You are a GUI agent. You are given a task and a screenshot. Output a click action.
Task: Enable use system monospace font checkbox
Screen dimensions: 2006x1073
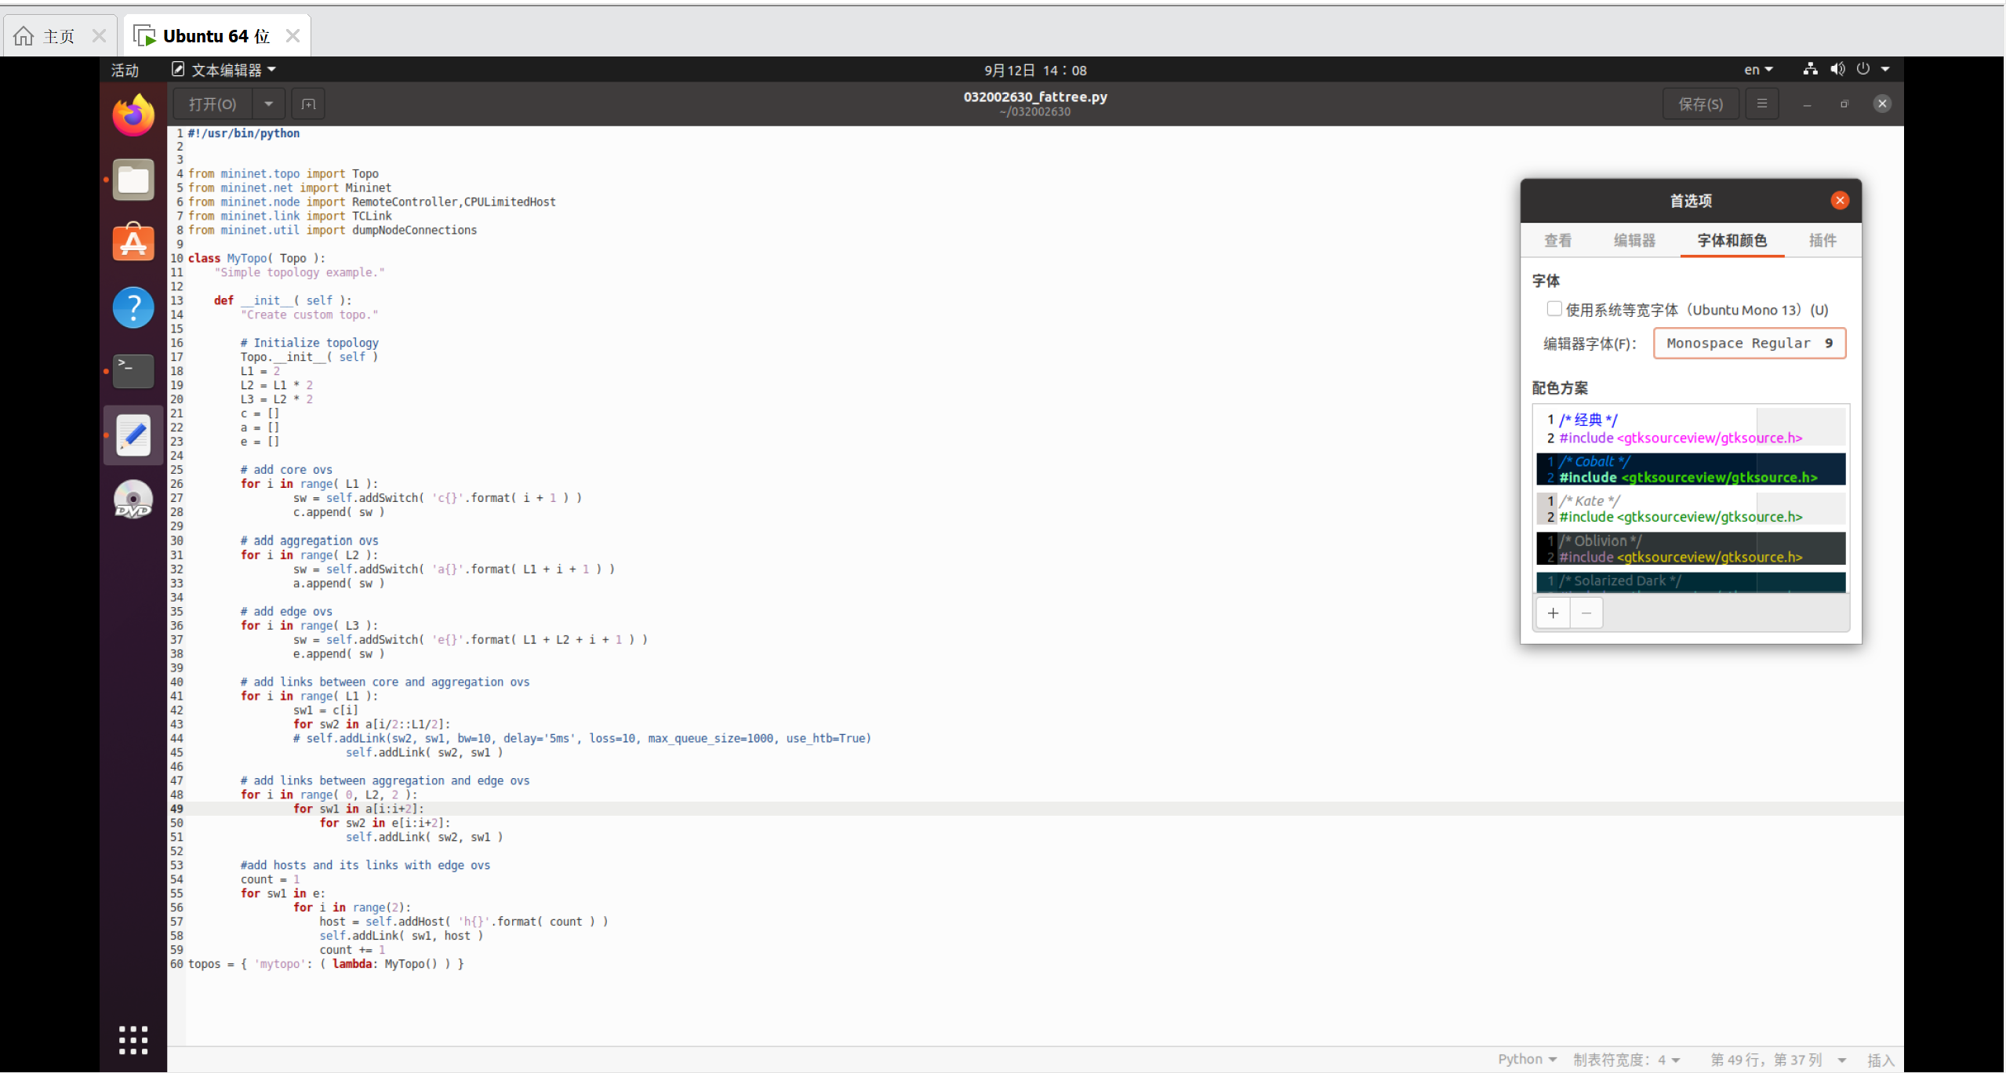[1554, 309]
